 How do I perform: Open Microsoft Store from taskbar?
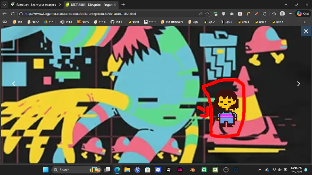(147, 170)
